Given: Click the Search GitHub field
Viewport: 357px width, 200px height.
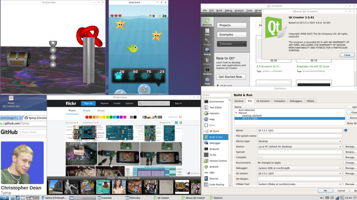Looking at the screenshot, I should 33,132.
